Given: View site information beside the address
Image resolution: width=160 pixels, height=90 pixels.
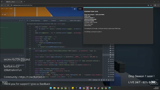Looking at the screenshot, I should click(x=11, y=5).
